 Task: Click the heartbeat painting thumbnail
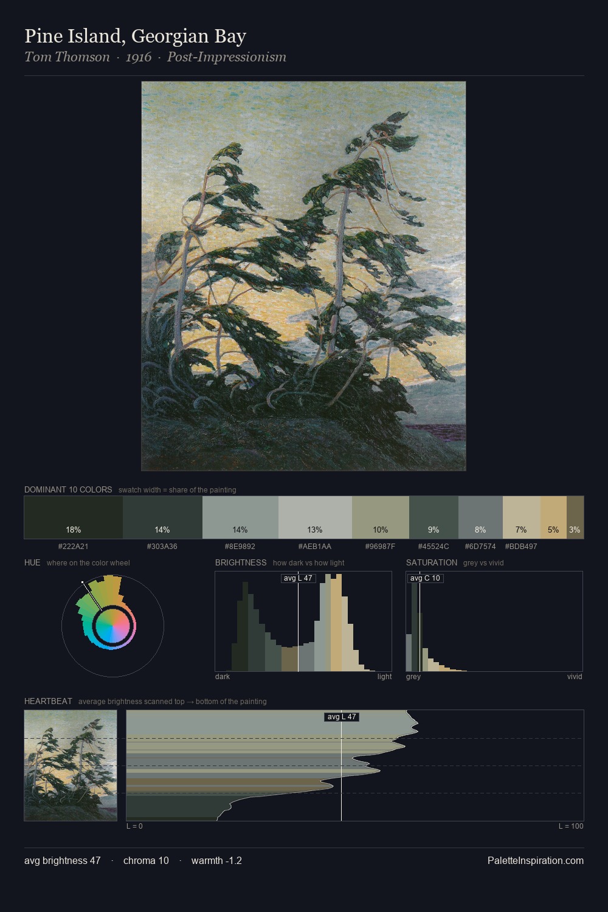71,765
